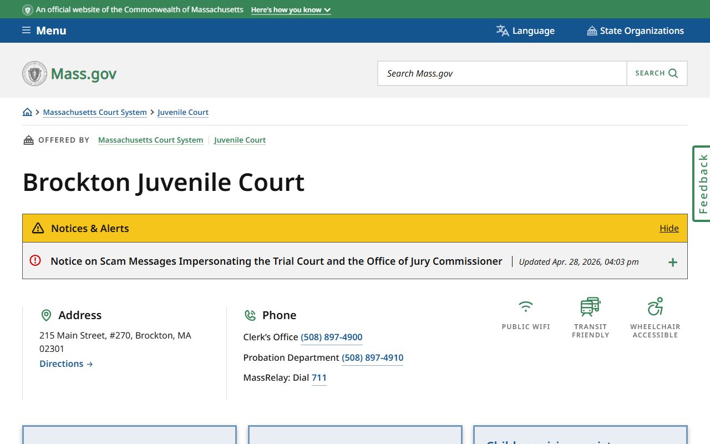Click the Massachusetts state seal logo
Viewport: 710px width, 444px height.
click(34, 73)
